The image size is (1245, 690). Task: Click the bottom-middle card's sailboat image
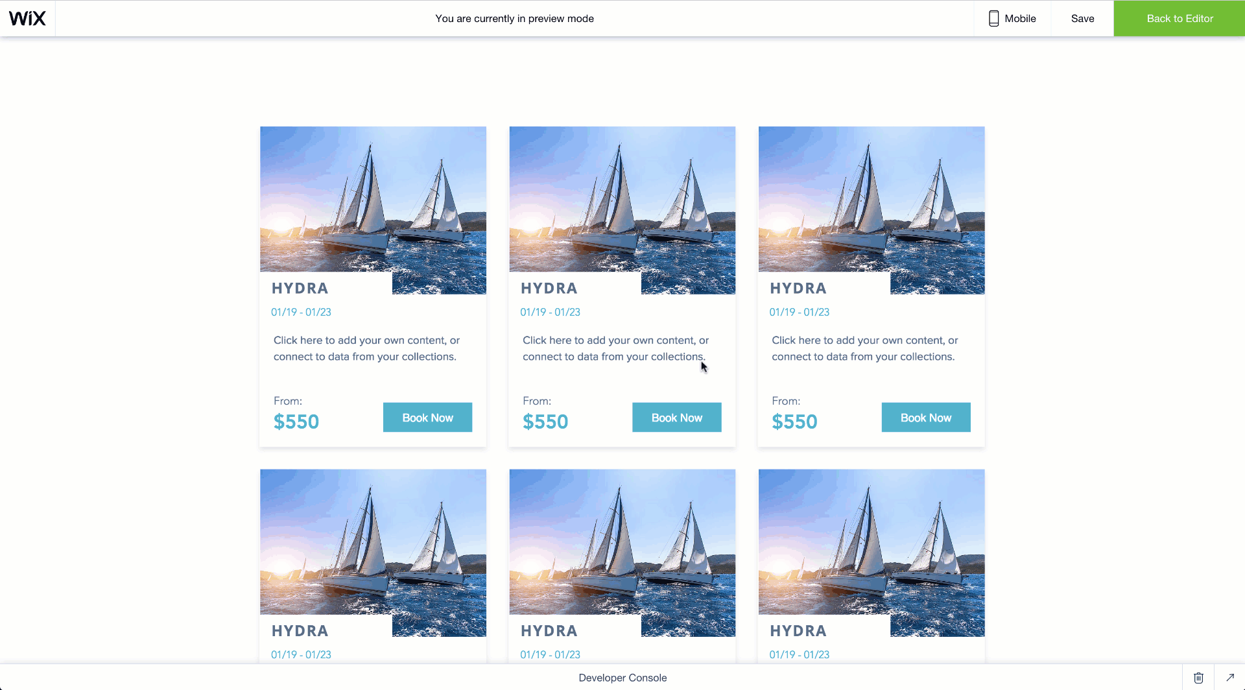[x=622, y=543]
